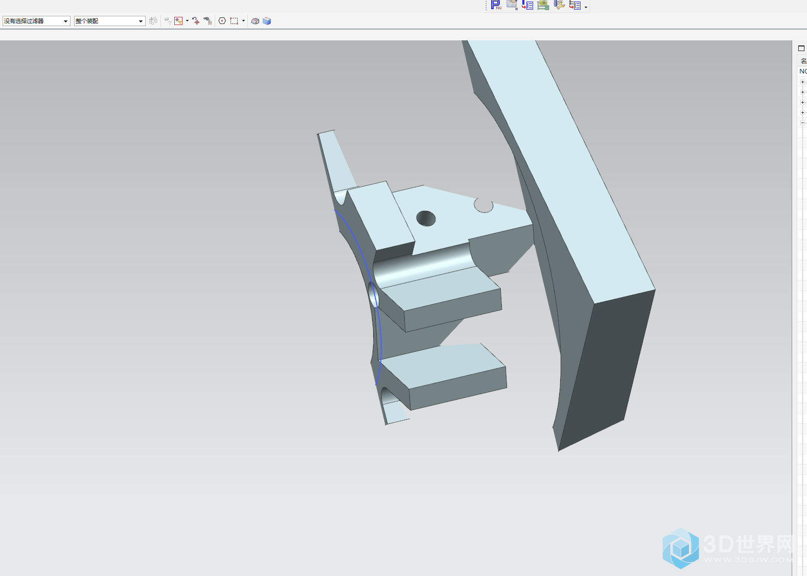Click the tree-list machining method icon

[575, 5]
